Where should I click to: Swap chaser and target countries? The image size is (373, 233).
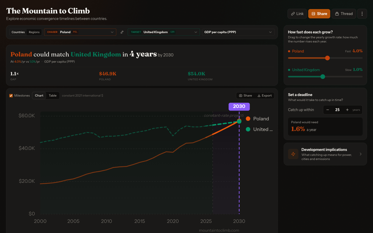click(122, 32)
